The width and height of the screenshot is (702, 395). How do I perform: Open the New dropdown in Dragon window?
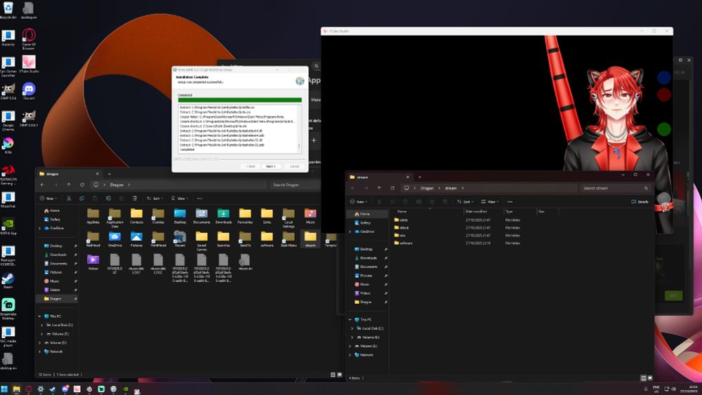[x=48, y=198]
